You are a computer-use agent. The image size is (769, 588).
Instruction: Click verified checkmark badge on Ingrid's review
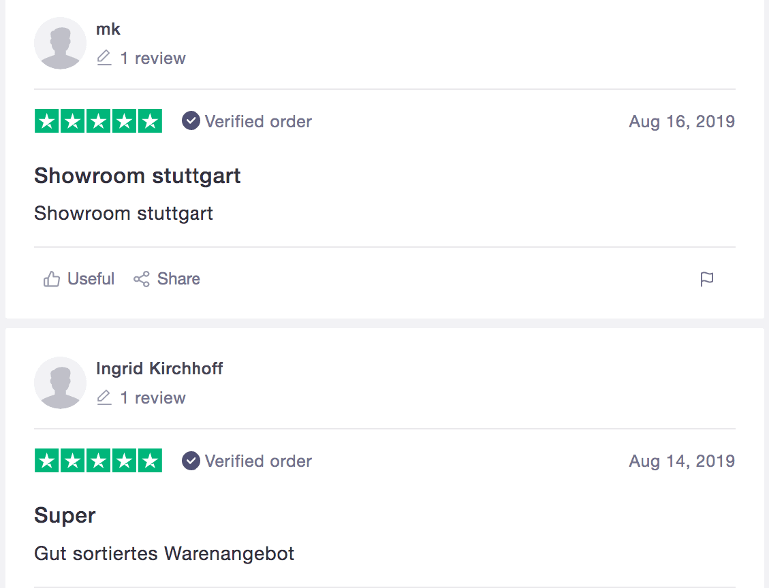pos(191,461)
